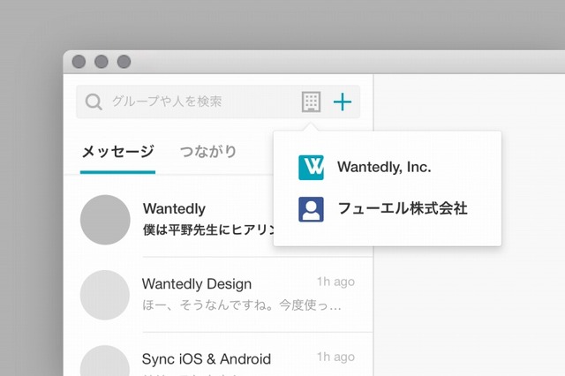Switch to the つながり tab

pos(208,151)
